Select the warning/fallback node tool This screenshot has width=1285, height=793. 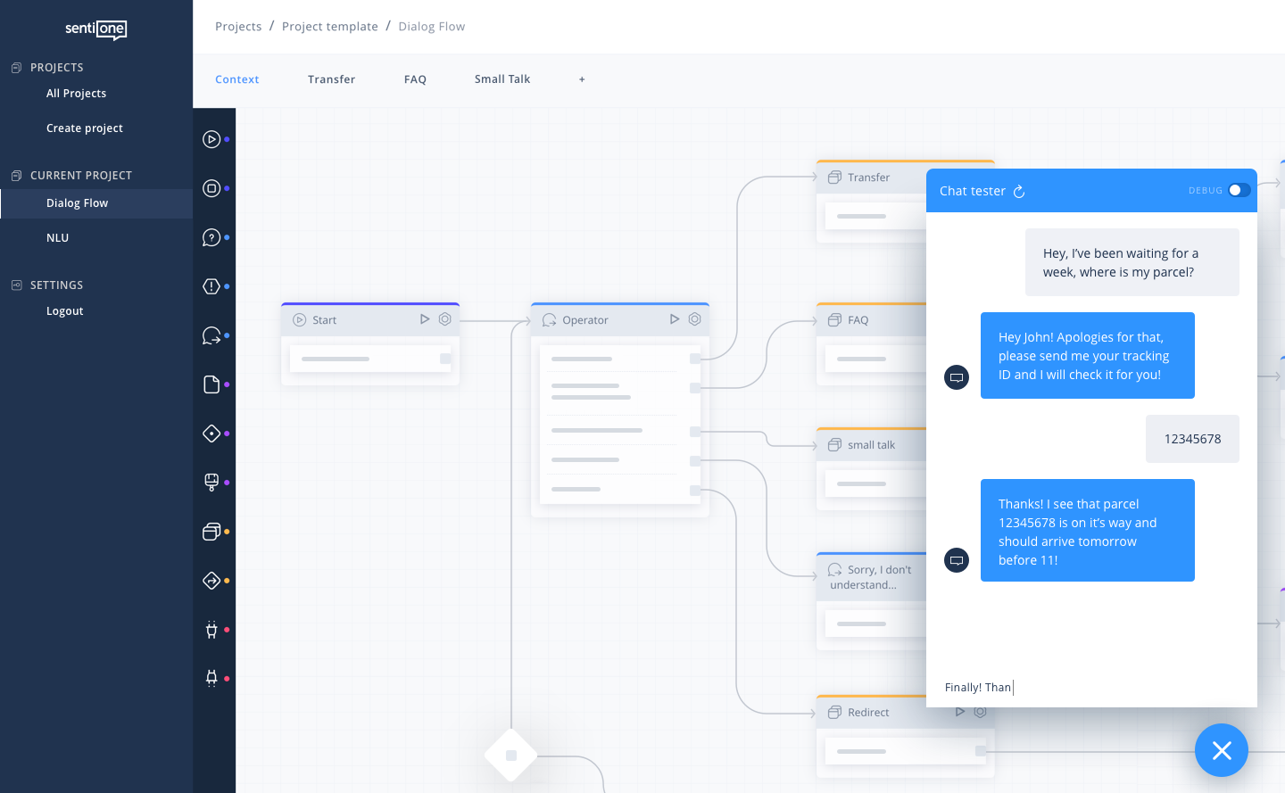pos(212,286)
